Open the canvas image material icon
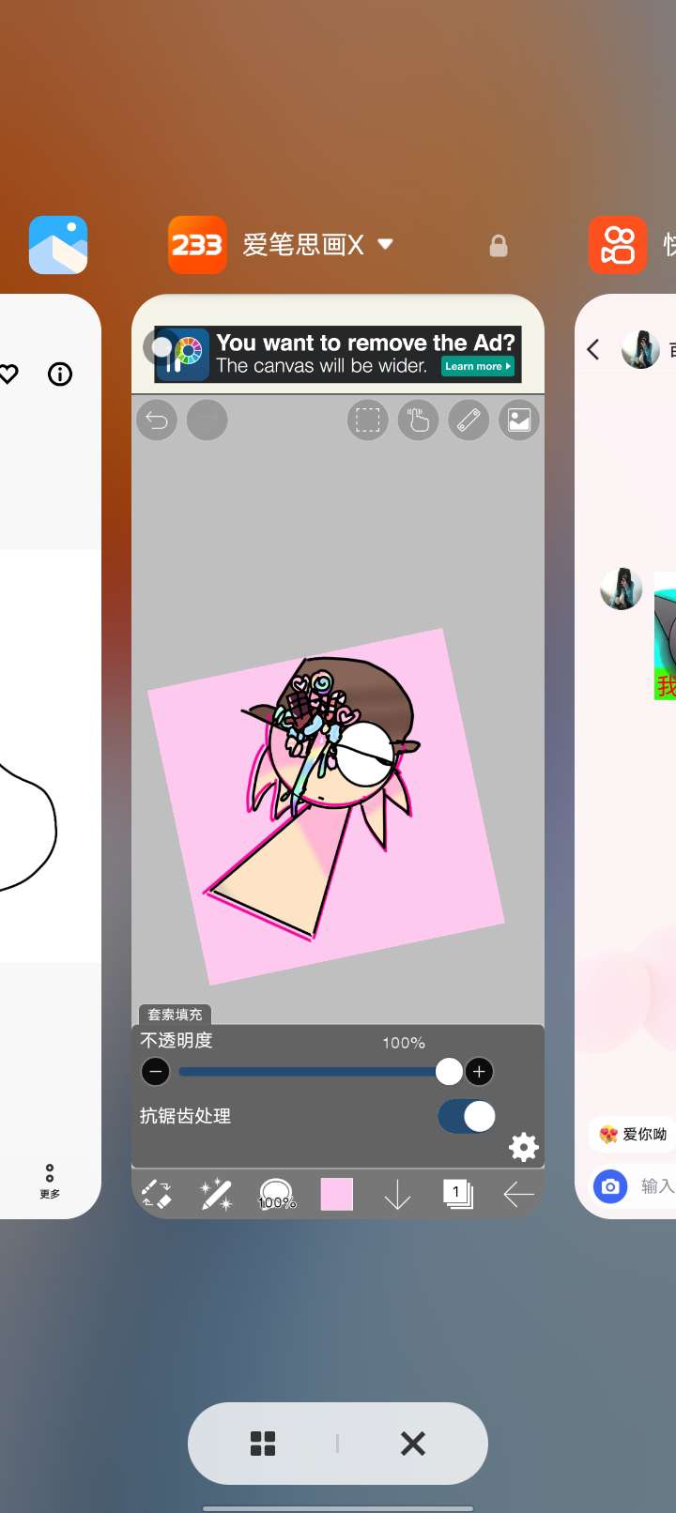 (x=519, y=420)
